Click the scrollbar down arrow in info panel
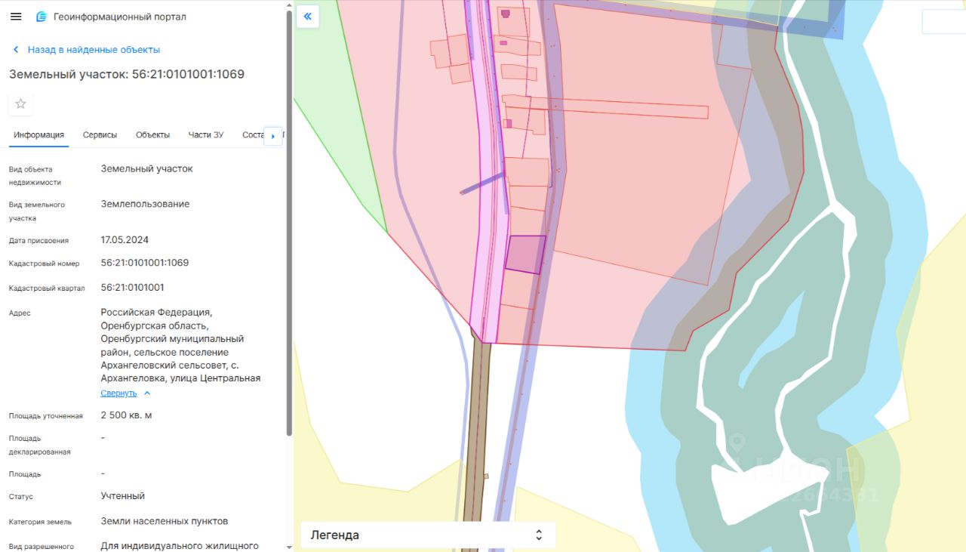The height and width of the screenshot is (552, 966). pos(289,546)
